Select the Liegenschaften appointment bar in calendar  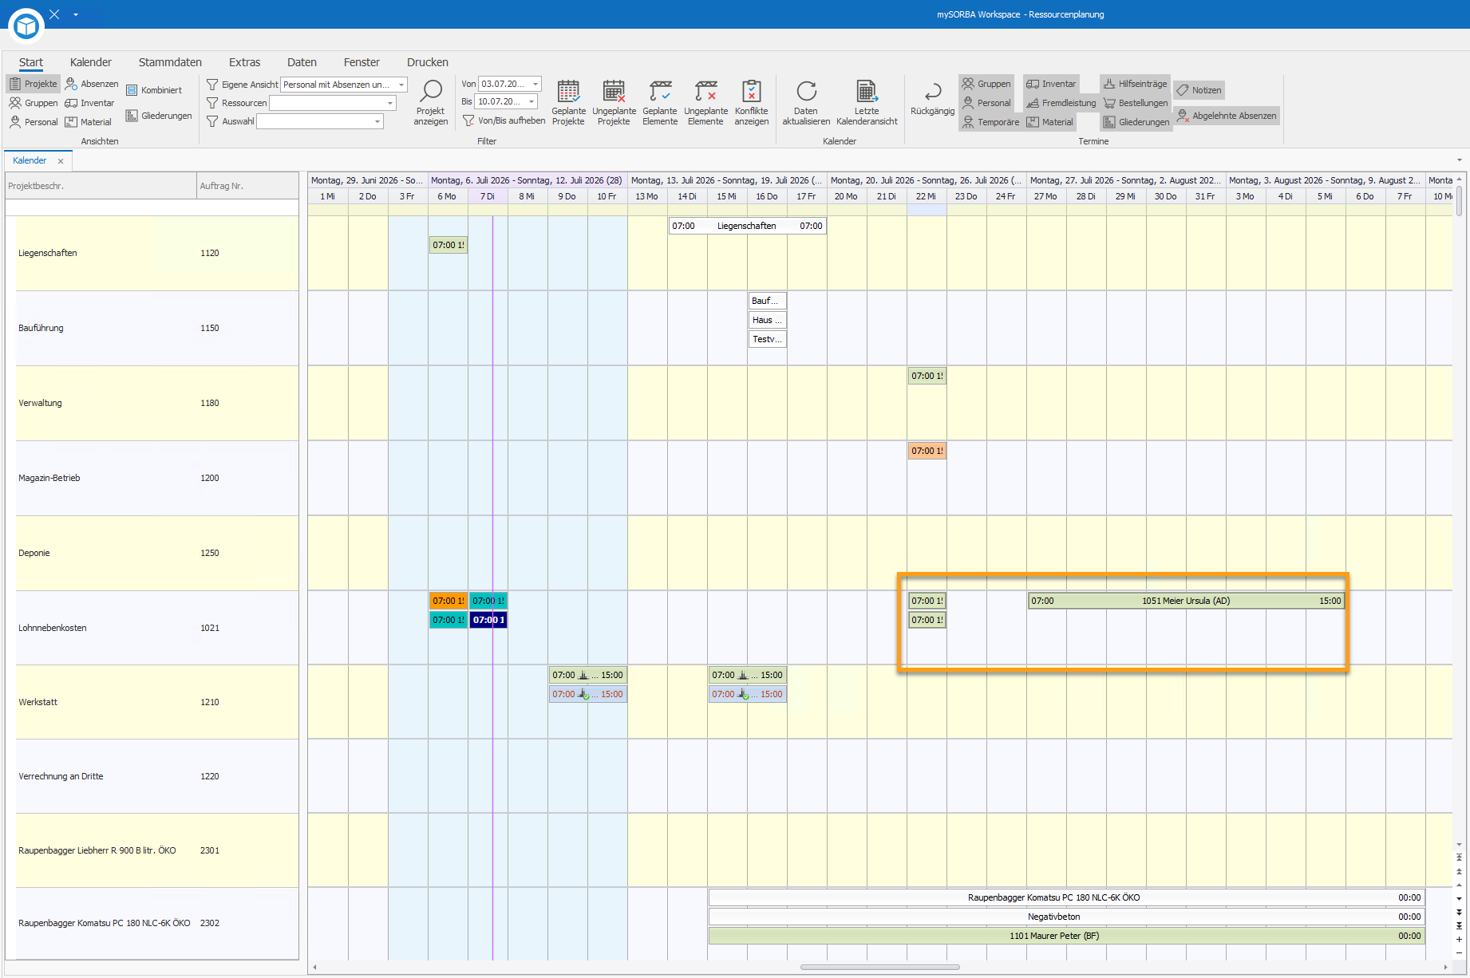click(747, 226)
